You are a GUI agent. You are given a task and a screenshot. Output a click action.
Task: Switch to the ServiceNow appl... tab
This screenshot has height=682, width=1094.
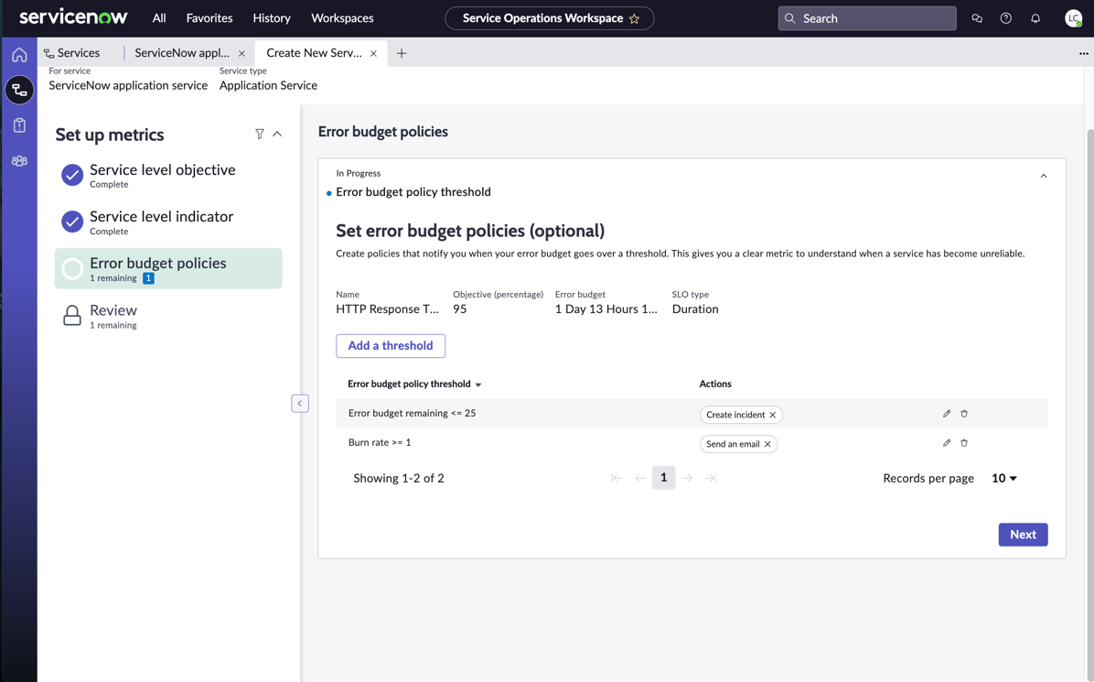click(182, 53)
